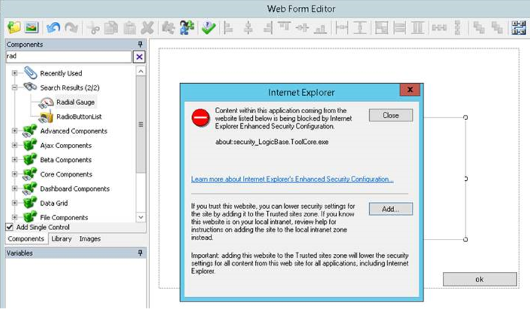
Task: Pin the Components panel
Action: pyautogui.click(x=140, y=44)
